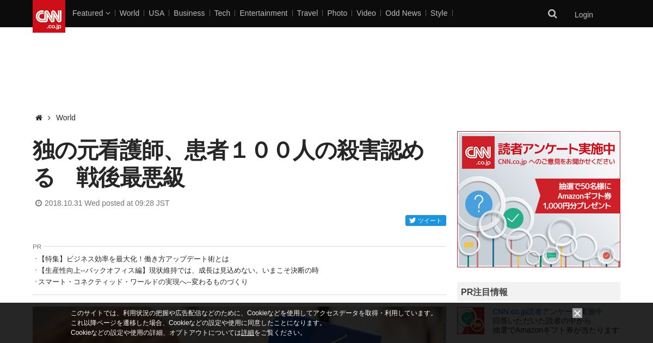
Task: Expand the Featured dropdown menu
Action: (x=91, y=13)
